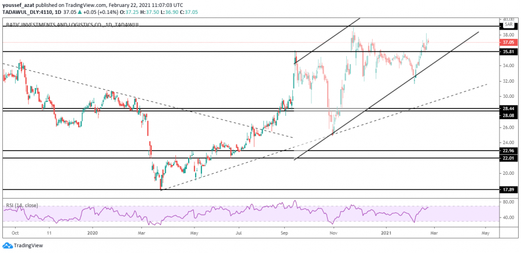Click the 40.00 RSI scale value
The width and height of the screenshot is (521, 253).
509,218
